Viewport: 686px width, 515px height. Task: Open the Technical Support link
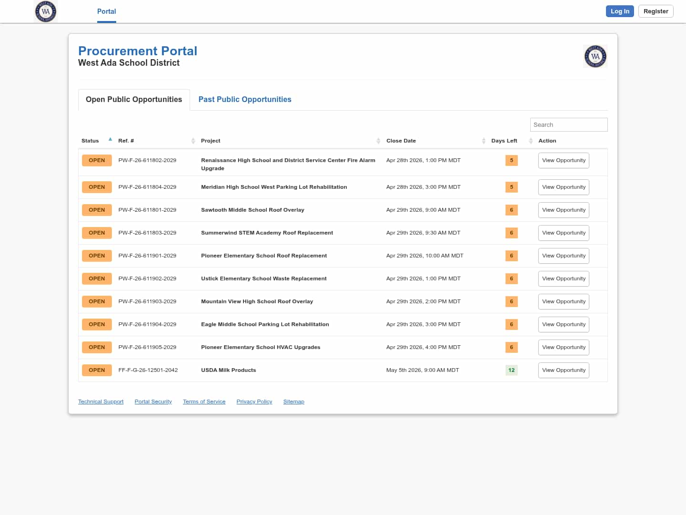point(101,402)
